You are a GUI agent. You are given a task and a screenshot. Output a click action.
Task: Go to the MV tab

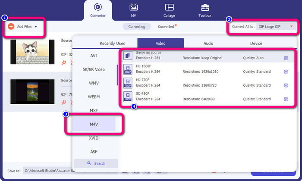(134, 10)
